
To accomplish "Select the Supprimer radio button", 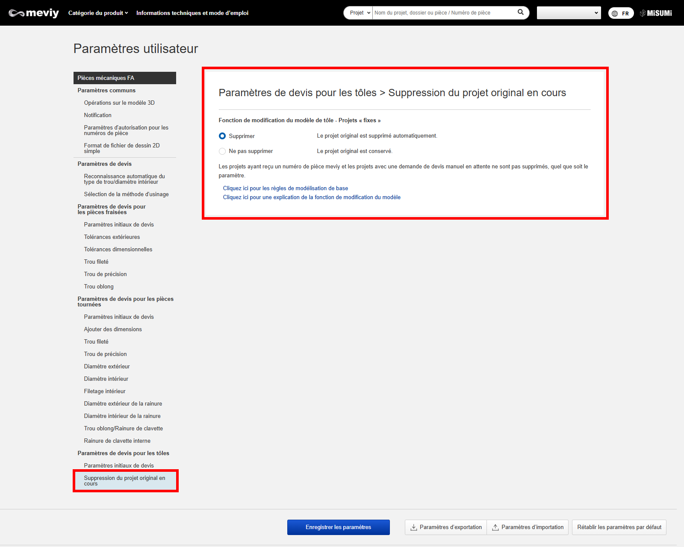I will (x=222, y=136).
